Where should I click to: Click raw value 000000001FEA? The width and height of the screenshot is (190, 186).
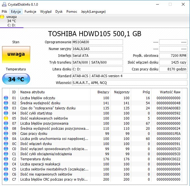(169, 133)
